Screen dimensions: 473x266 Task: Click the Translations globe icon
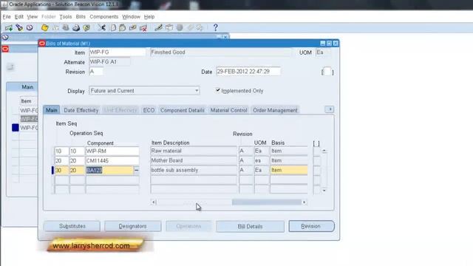(x=180, y=28)
